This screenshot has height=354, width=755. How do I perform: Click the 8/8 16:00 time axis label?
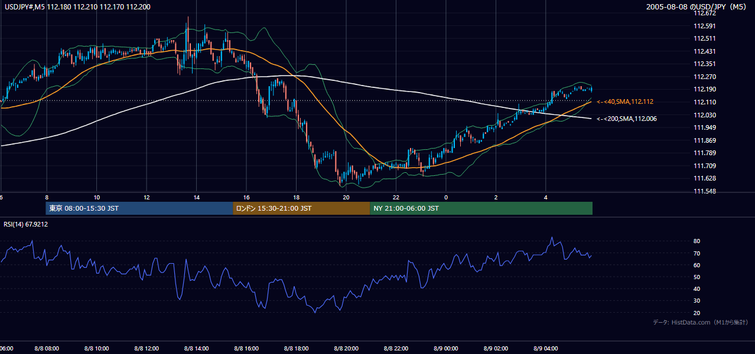(246, 349)
